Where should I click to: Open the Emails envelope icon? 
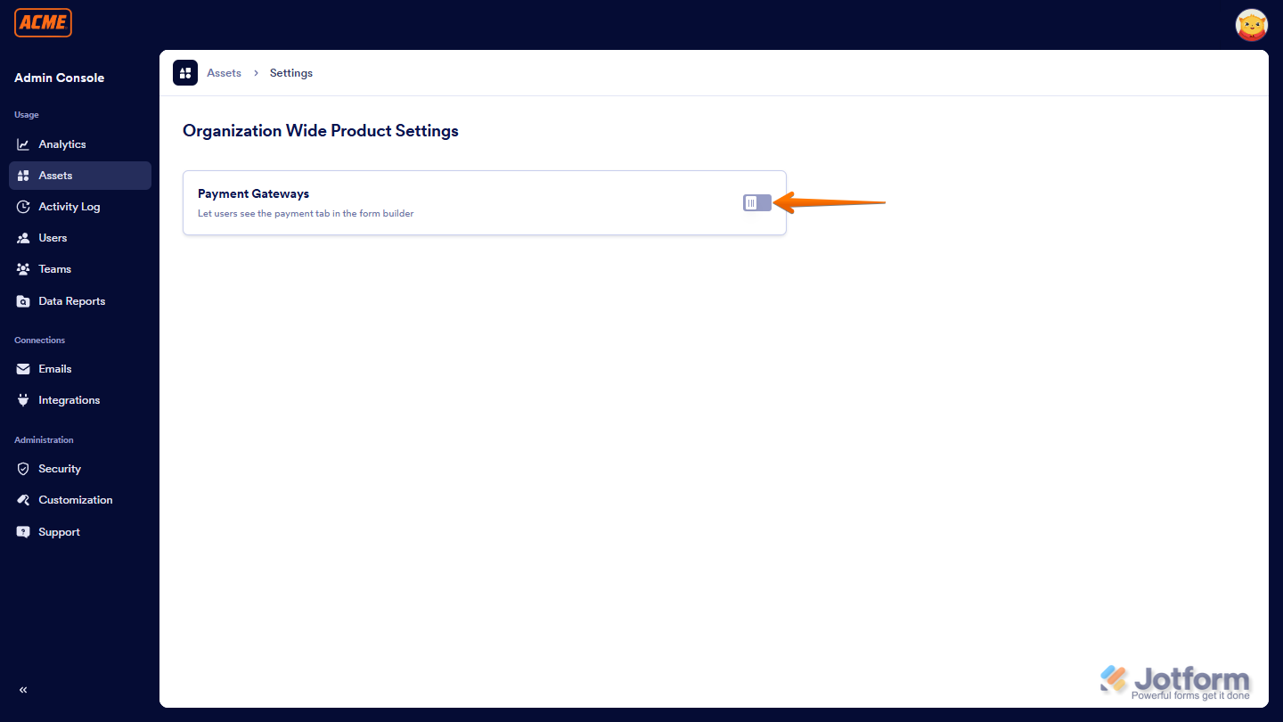tap(22, 368)
